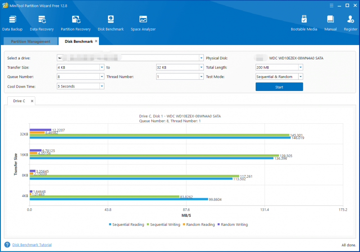Open the Manual
The image size is (360, 252).
pos(330,23)
